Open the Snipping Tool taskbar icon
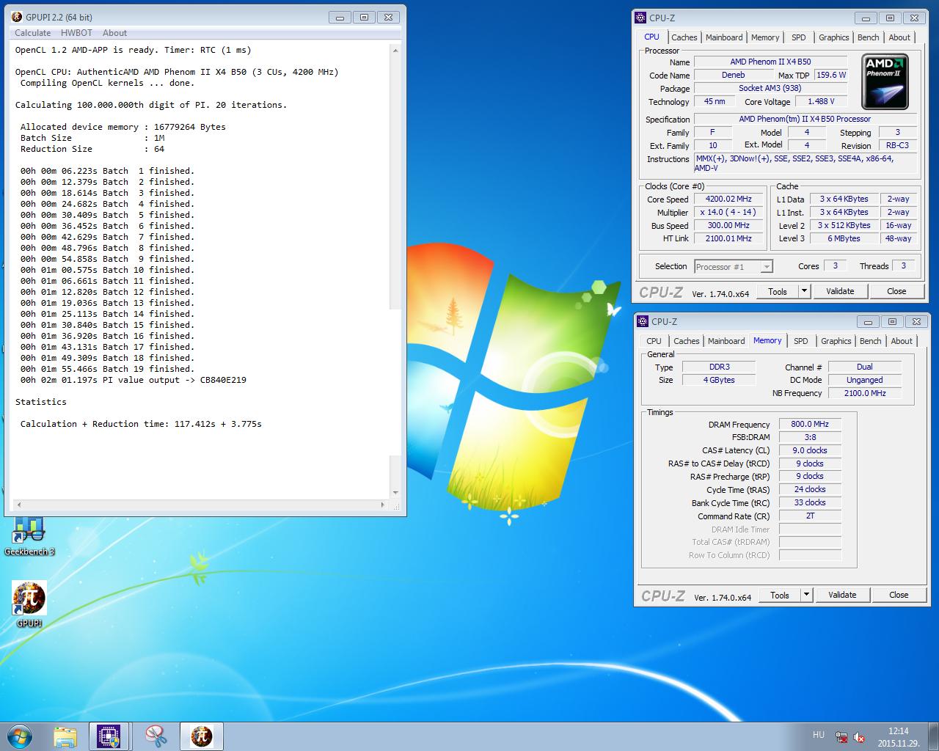The height and width of the screenshot is (751, 939). (x=156, y=736)
